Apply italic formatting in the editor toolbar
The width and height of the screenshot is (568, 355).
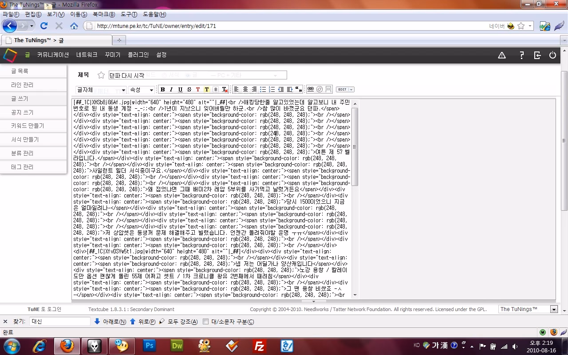tap(171, 90)
